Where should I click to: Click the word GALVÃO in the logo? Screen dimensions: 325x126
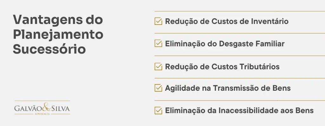pos(29,108)
